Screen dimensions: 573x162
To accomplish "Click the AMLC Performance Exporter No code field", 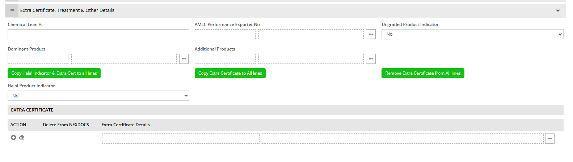I will [225, 34].
